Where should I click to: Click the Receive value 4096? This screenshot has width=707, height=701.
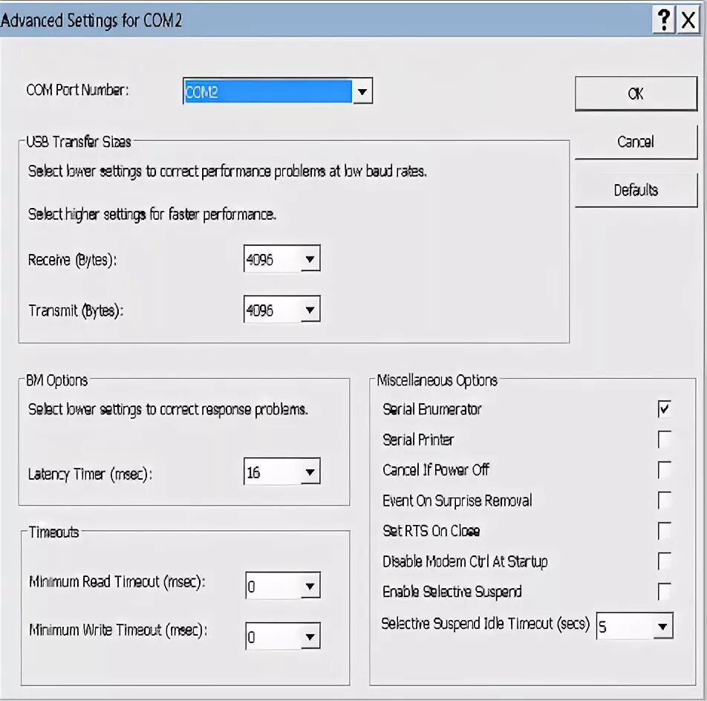pos(260,260)
